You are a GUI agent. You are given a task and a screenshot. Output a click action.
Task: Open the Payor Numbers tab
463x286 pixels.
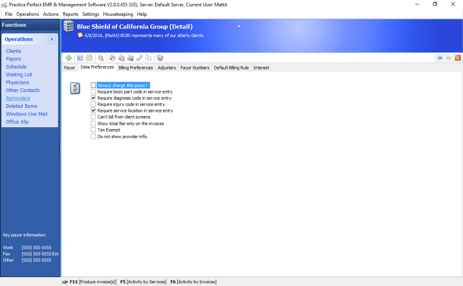pyautogui.click(x=195, y=68)
